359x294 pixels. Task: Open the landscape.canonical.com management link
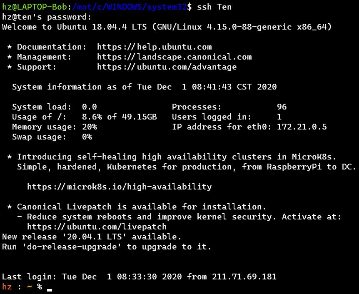(x=174, y=57)
